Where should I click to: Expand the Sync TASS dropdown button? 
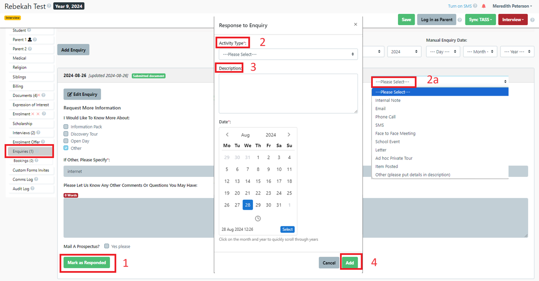coord(480,20)
